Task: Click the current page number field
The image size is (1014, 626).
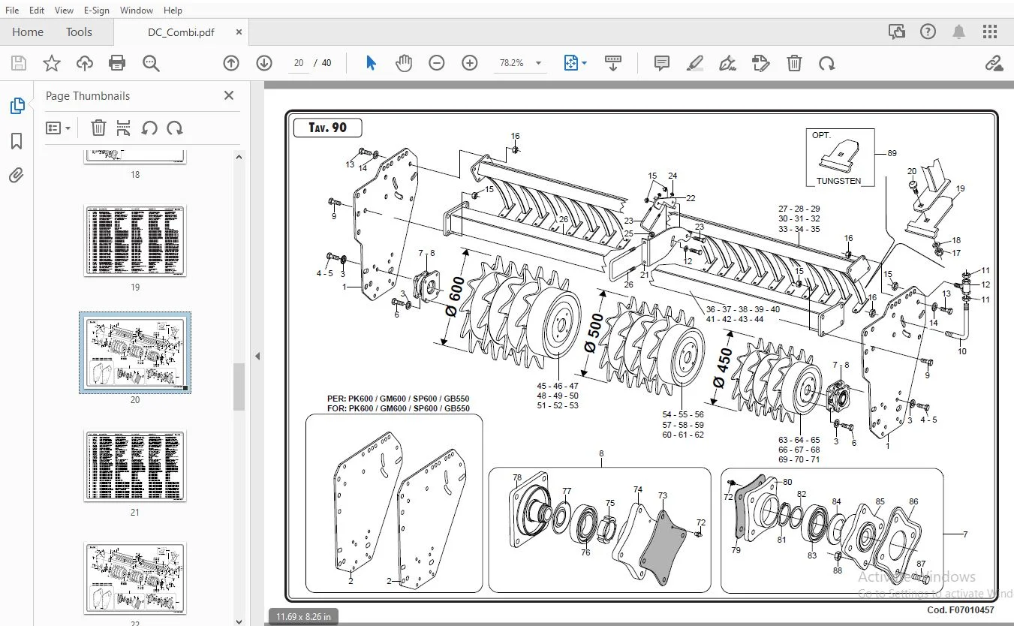Action: 299,63
